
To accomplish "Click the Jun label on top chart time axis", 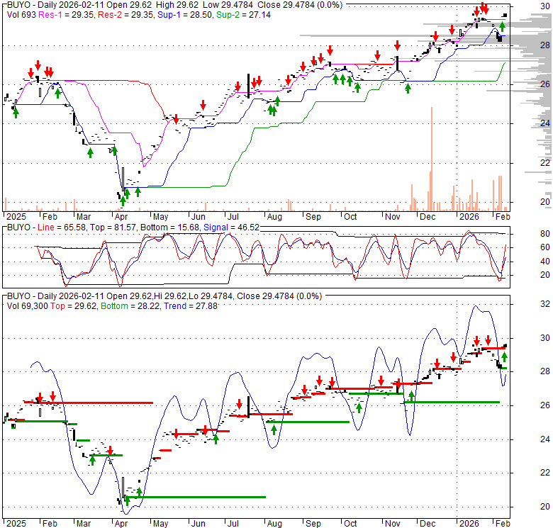I will (x=199, y=217).
